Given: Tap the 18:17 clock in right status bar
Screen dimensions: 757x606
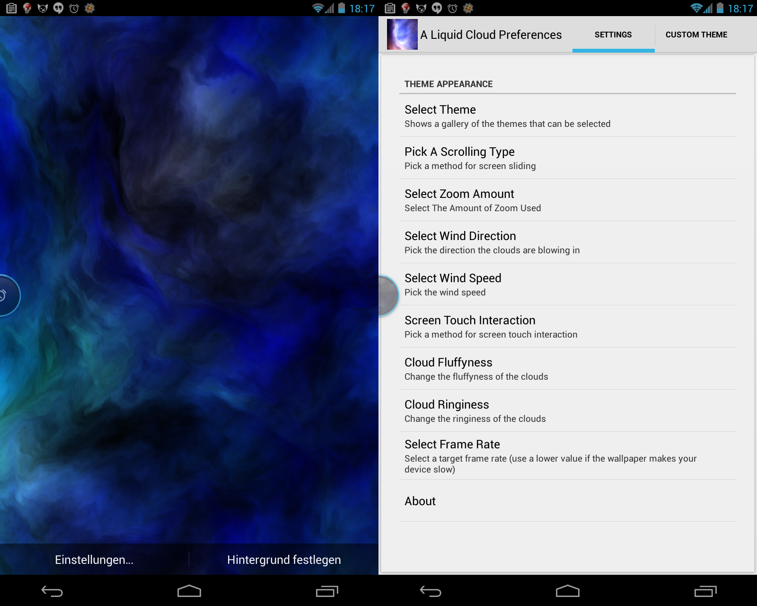Looking at the screenshot, I should [x=740, y=9].
